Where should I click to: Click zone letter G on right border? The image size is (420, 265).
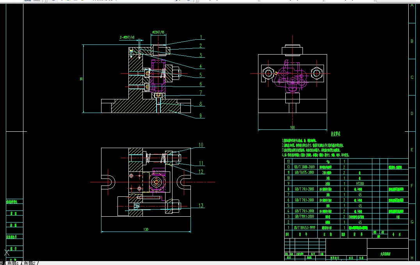[412, 222]
